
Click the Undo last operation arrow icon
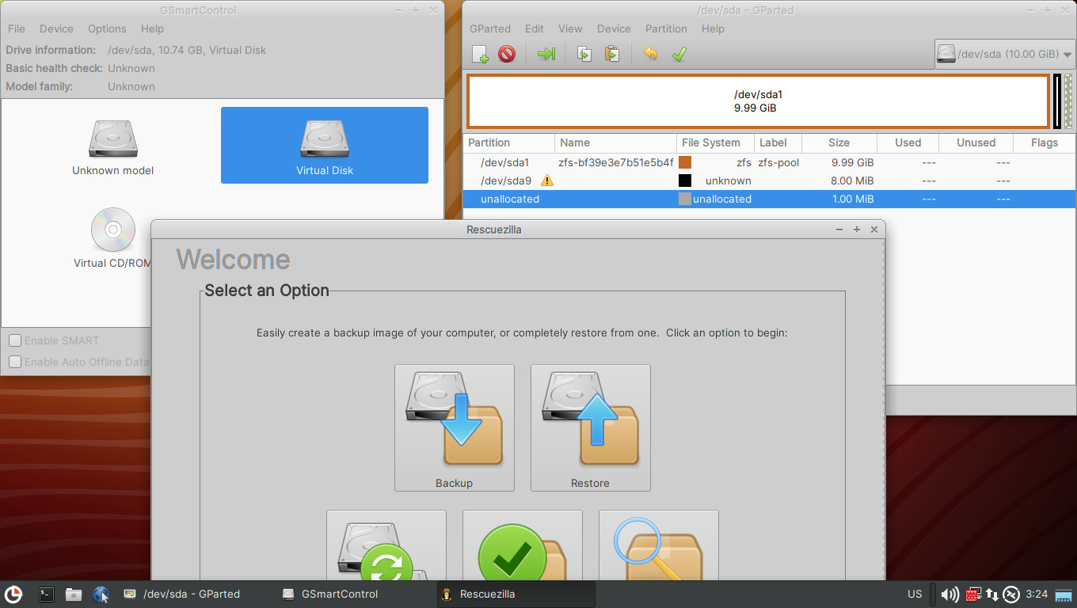coord(650,54)
